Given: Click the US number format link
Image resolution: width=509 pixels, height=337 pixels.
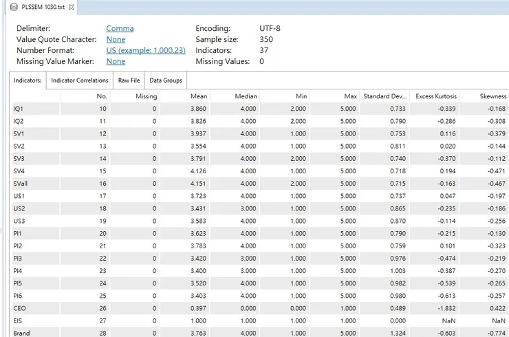Looking at the screenshot, I should coord(145,50).
